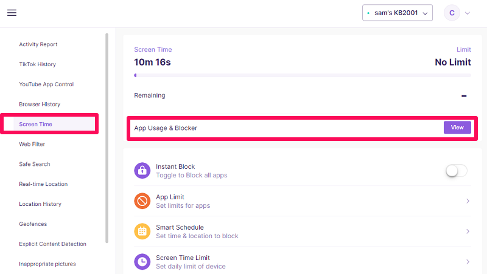
Task: Go to YouTube App Control
Action: 46,84
